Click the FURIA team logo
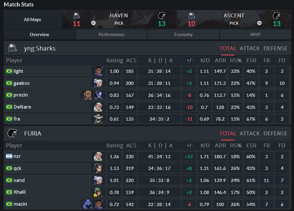Image resolution: width=294 pixels, height=211 pixels. 12,133
